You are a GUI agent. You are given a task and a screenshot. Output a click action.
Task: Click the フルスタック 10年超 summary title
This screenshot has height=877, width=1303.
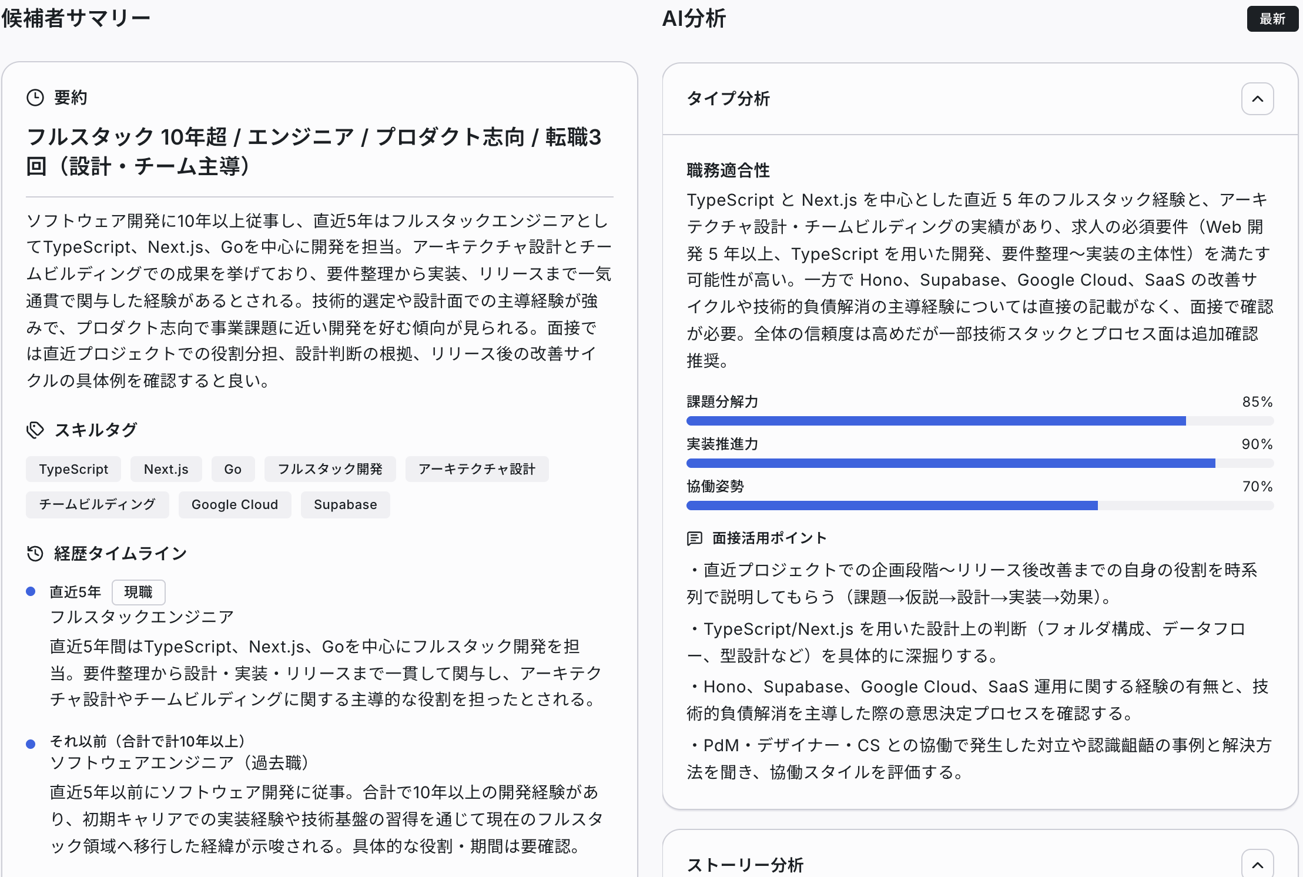[314, 152]
